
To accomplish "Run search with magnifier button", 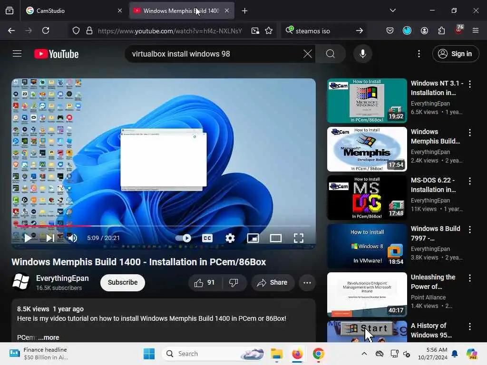I will point(331,54).
